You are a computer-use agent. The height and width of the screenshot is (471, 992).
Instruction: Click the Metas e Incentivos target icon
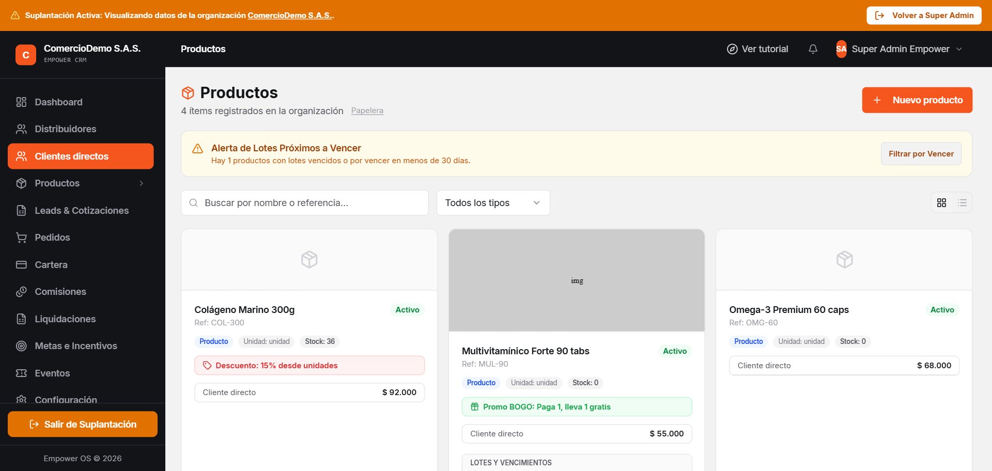point(21,346)
